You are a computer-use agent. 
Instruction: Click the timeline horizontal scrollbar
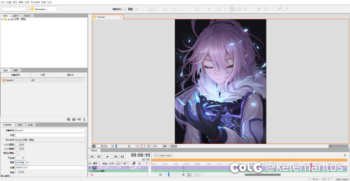coord(262,175)
